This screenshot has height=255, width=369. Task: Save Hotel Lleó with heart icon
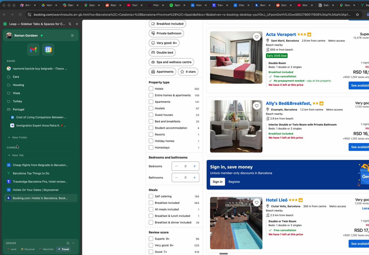(256, 202)
